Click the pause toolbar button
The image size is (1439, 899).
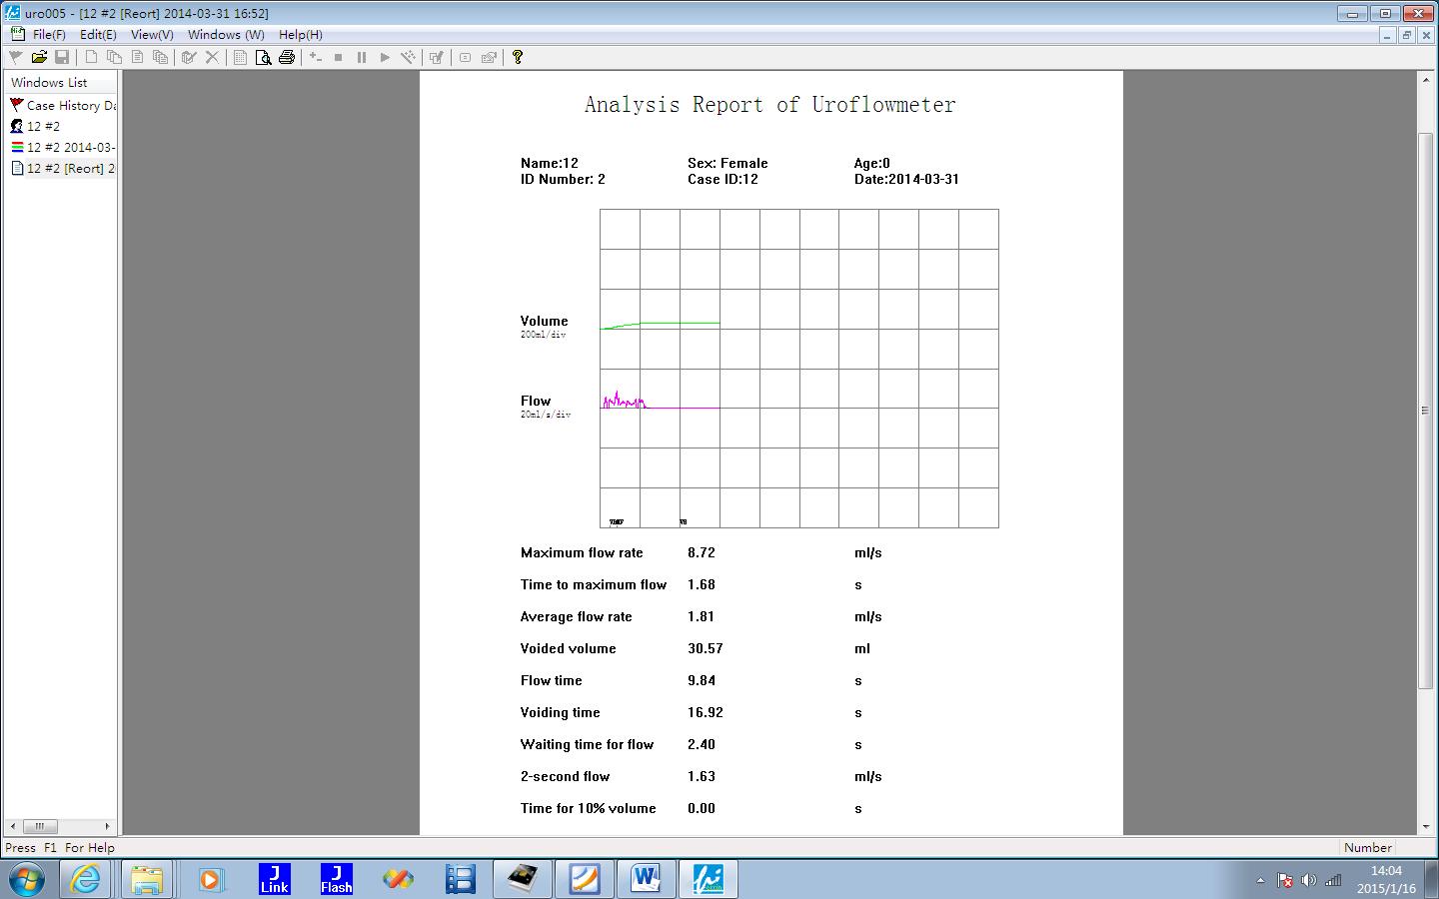click(362, 58)
